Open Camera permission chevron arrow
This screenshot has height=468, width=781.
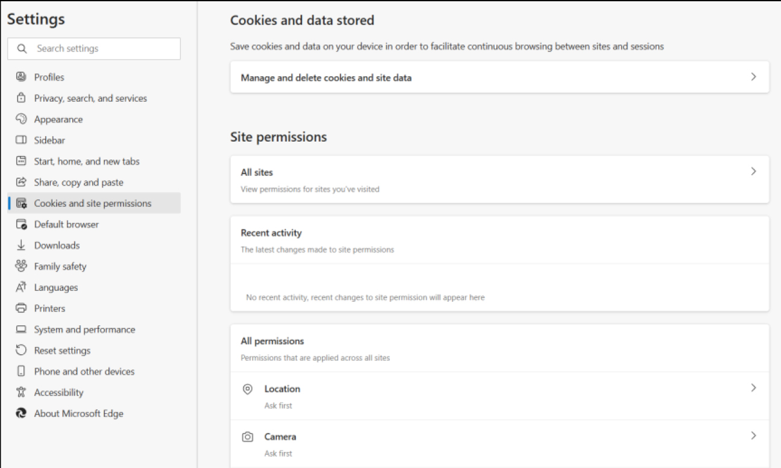tap(753, 436)
